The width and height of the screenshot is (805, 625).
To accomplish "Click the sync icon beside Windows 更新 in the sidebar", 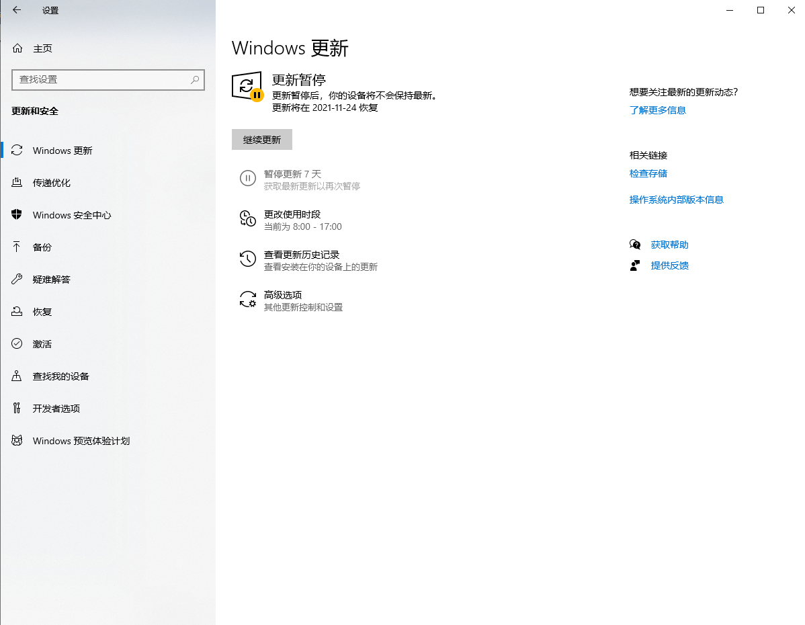I will [17, 150].
